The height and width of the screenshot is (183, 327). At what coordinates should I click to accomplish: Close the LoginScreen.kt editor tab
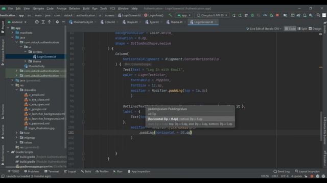[x=216, y=22]
